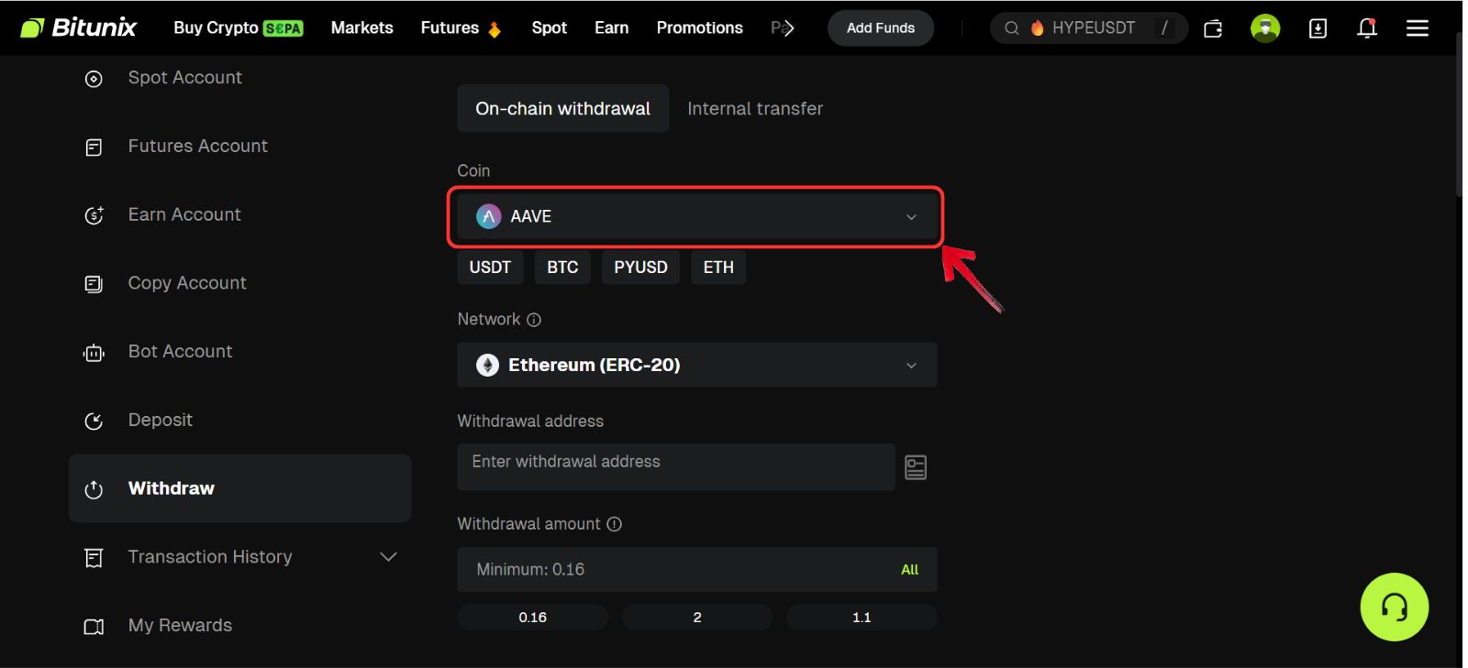This screenshot has height=668, width=1468.
Task: Expand the AAVE coin dropdown
Action: (x=695, y=217)
